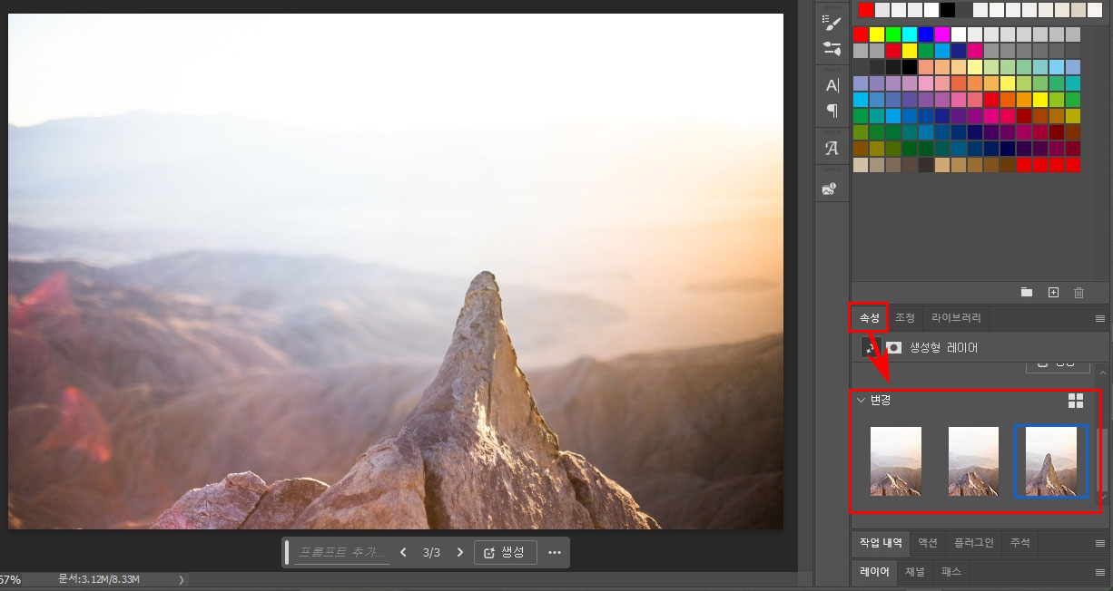Switch to the 플러그인 tab
1113x591 pixels.
973,543
